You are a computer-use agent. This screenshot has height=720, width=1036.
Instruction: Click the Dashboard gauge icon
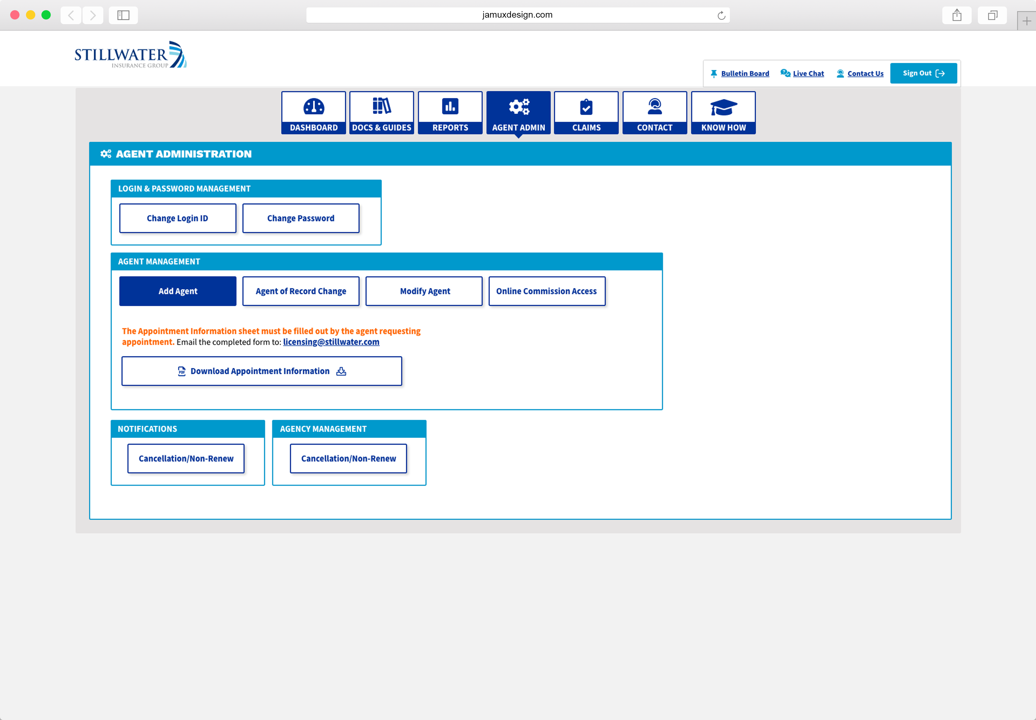[x=314, y=106]
